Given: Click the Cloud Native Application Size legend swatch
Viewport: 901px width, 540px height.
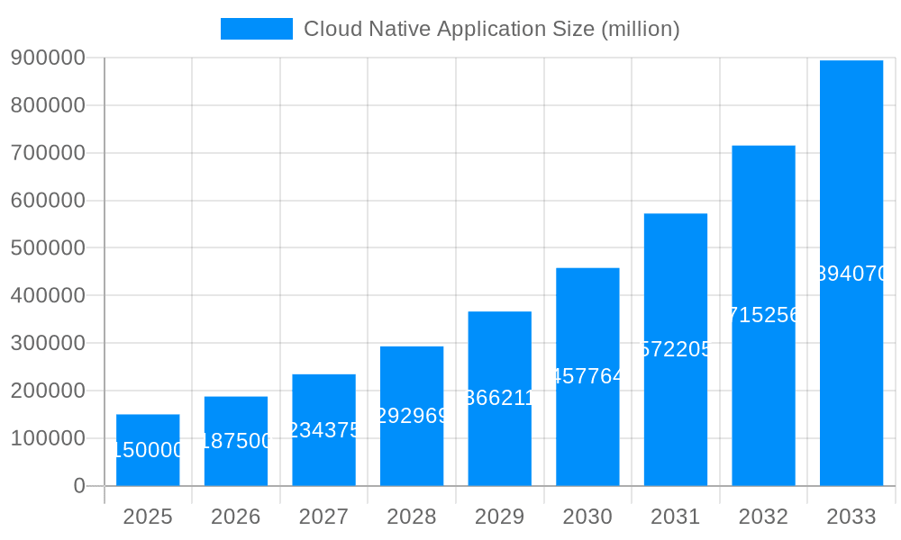Looking at the screenshot, I should point(255,29).
